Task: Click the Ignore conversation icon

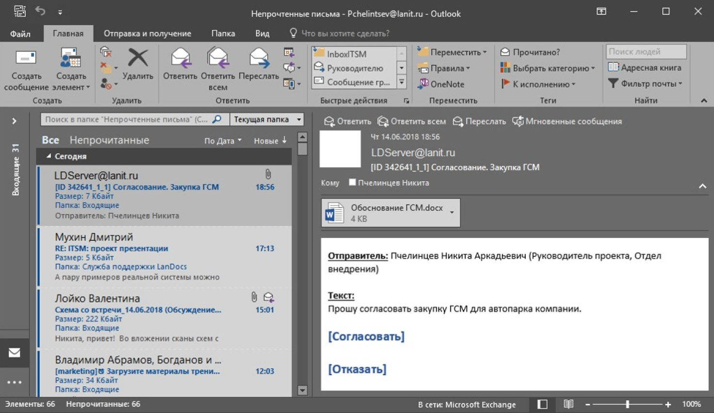Action: pyautogui.click(x=106, y=51)
